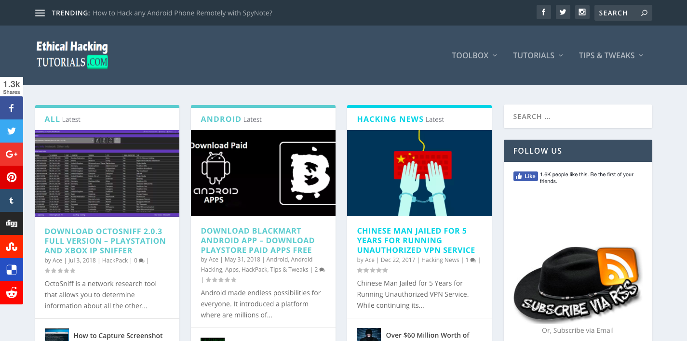The height and width of the screenshot is (341, 687).
Task: Click Subscribe via Email text
Action: tap(578, 330)
